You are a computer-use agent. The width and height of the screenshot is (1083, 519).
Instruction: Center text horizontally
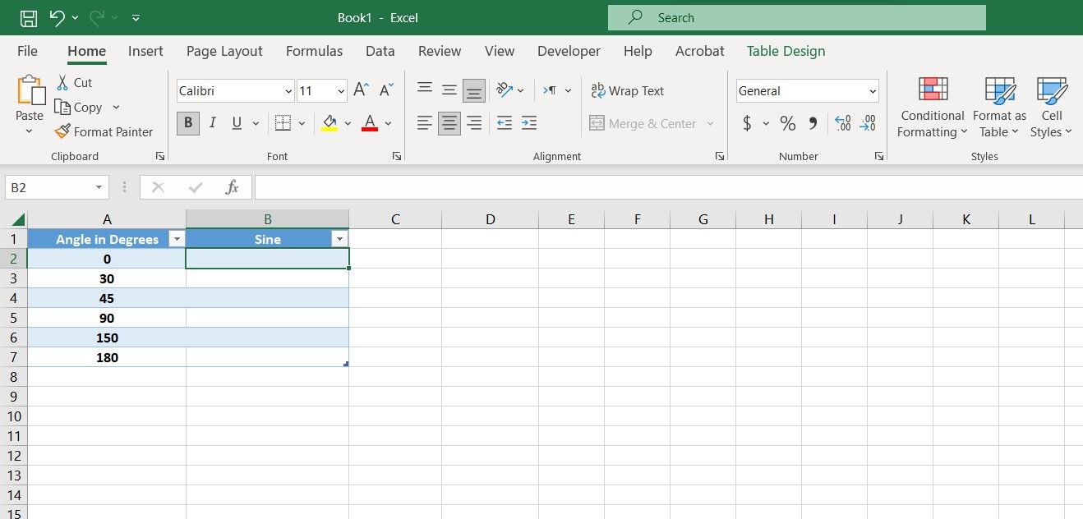point(449,123)
